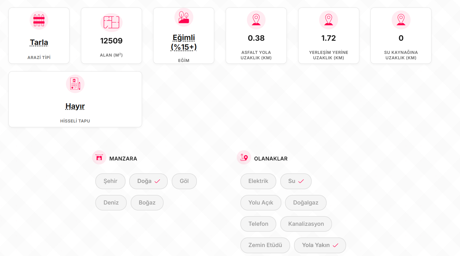The image size is (460, 256).
Task: Click the map pin icon above 1.72
Action: pyautogui.click(x=329, y=20)
